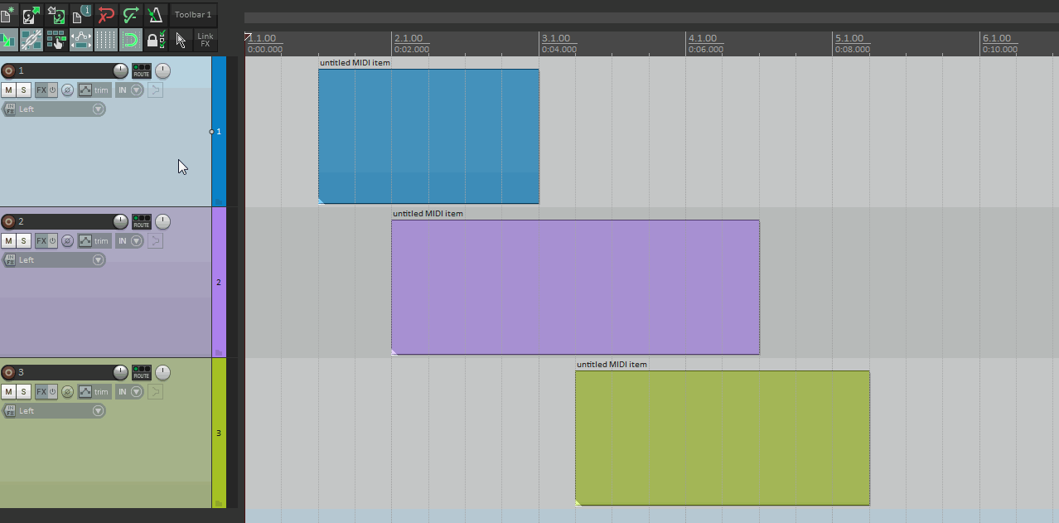Click the Save Project disk icon
1059x523 pixels.
point(56,15)
